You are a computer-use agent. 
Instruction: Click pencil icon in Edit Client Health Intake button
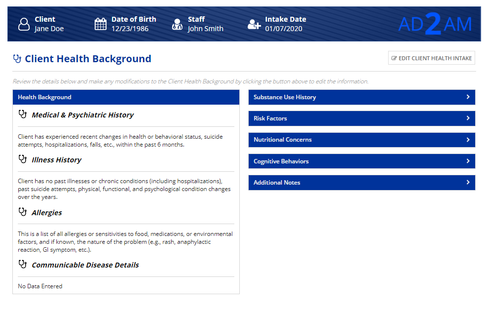(x=394, y=58)
